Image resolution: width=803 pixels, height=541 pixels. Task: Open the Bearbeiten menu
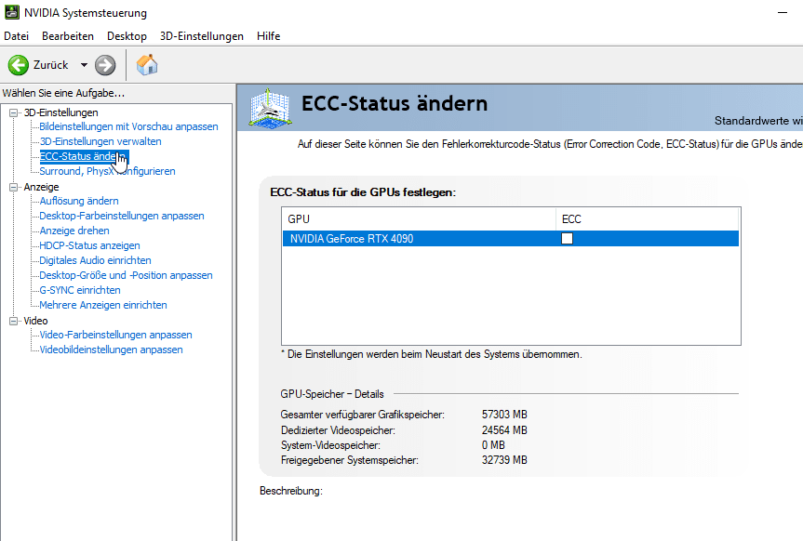tap(68, 36)
